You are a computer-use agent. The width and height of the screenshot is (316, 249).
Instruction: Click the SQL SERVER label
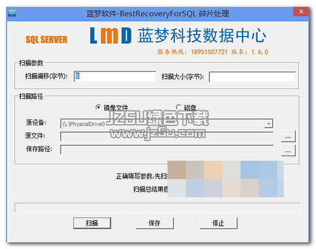[x=46, y=40]
